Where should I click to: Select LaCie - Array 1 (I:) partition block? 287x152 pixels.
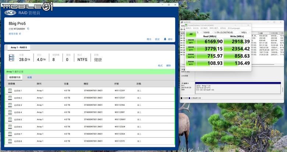[x=238, y=88]
